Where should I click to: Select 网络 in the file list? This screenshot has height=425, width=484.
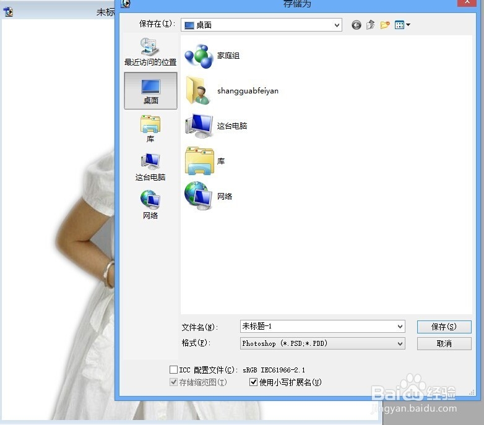[x=209, y=196]
